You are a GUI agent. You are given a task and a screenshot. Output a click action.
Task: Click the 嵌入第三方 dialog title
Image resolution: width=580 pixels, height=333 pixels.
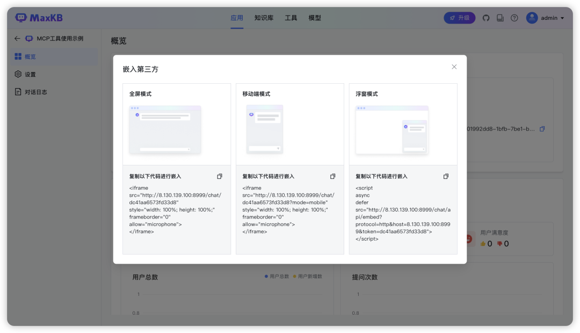(141, 69)
